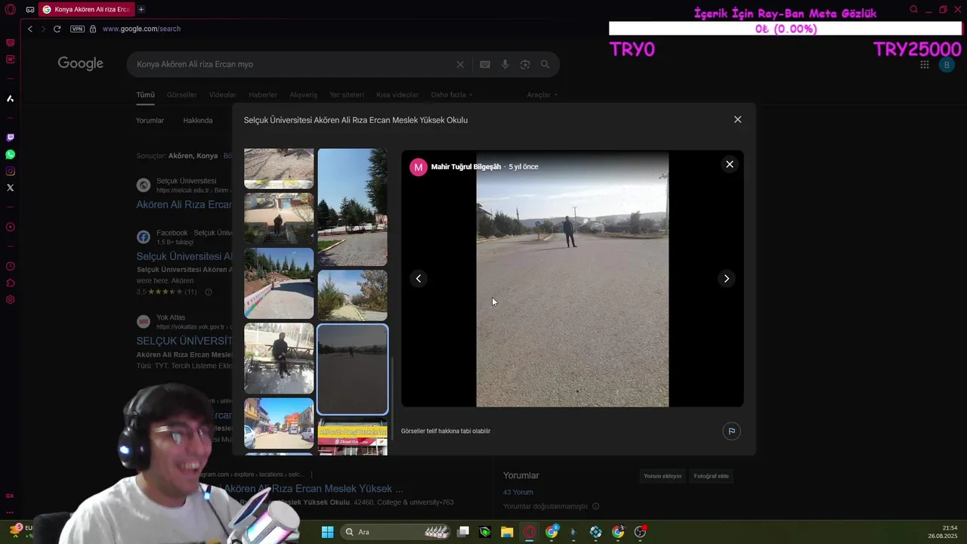This screenshot has height=544, width=967.
Task: Open the Yorumlar tab under search
Action: tap(150, 120)
